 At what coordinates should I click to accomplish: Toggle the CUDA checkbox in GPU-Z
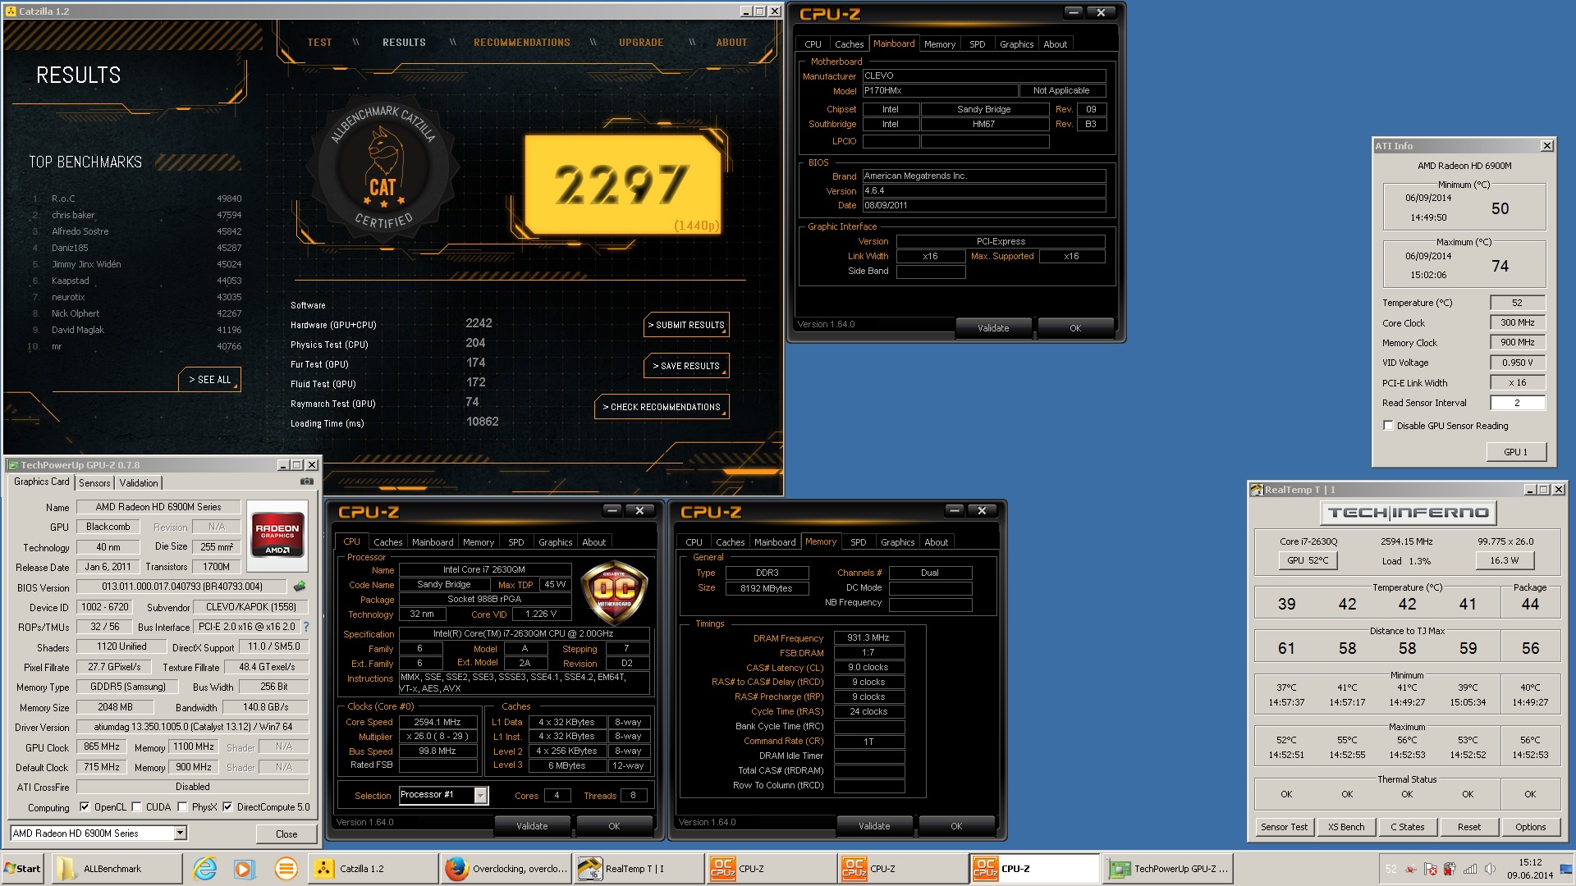(x=136, y=807)
